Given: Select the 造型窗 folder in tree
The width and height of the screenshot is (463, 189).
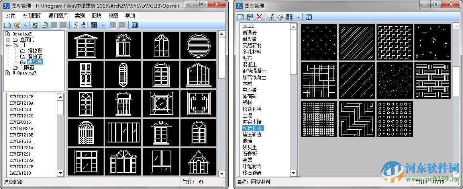Looking at the screenshot, I should coord(35,62).
